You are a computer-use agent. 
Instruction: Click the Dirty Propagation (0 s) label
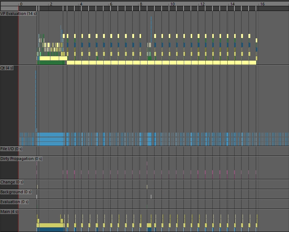pos(21,159)
